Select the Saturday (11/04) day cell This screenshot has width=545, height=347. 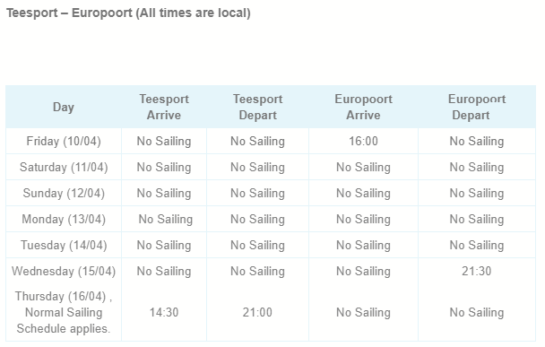[x=64, y=168]
